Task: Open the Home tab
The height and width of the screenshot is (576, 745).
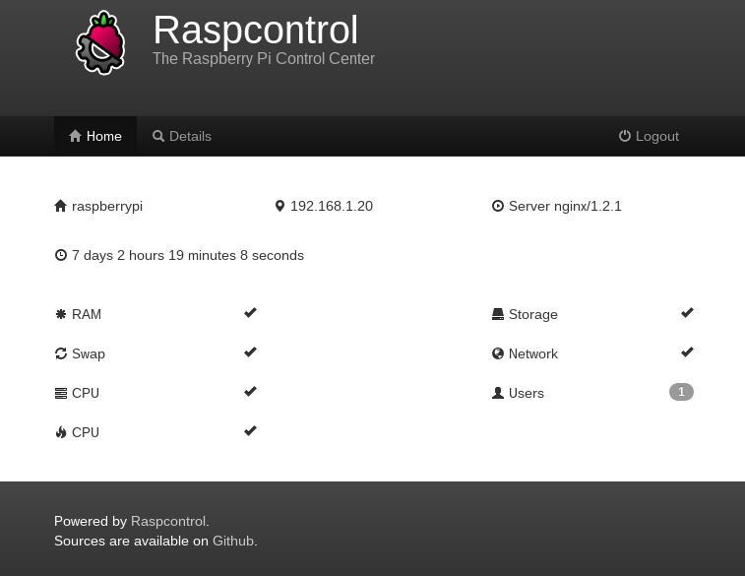Action: (95, 136)
